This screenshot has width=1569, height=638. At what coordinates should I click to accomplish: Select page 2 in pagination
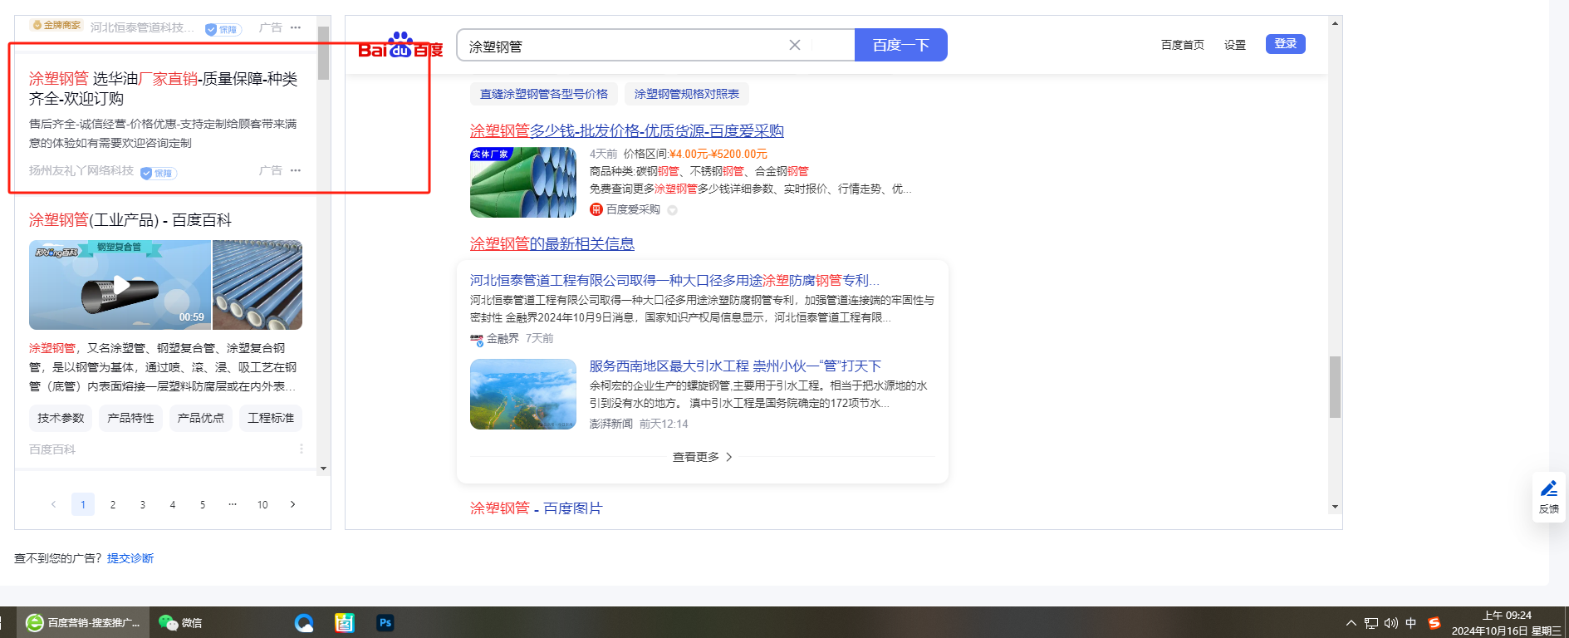coord(113,504)
